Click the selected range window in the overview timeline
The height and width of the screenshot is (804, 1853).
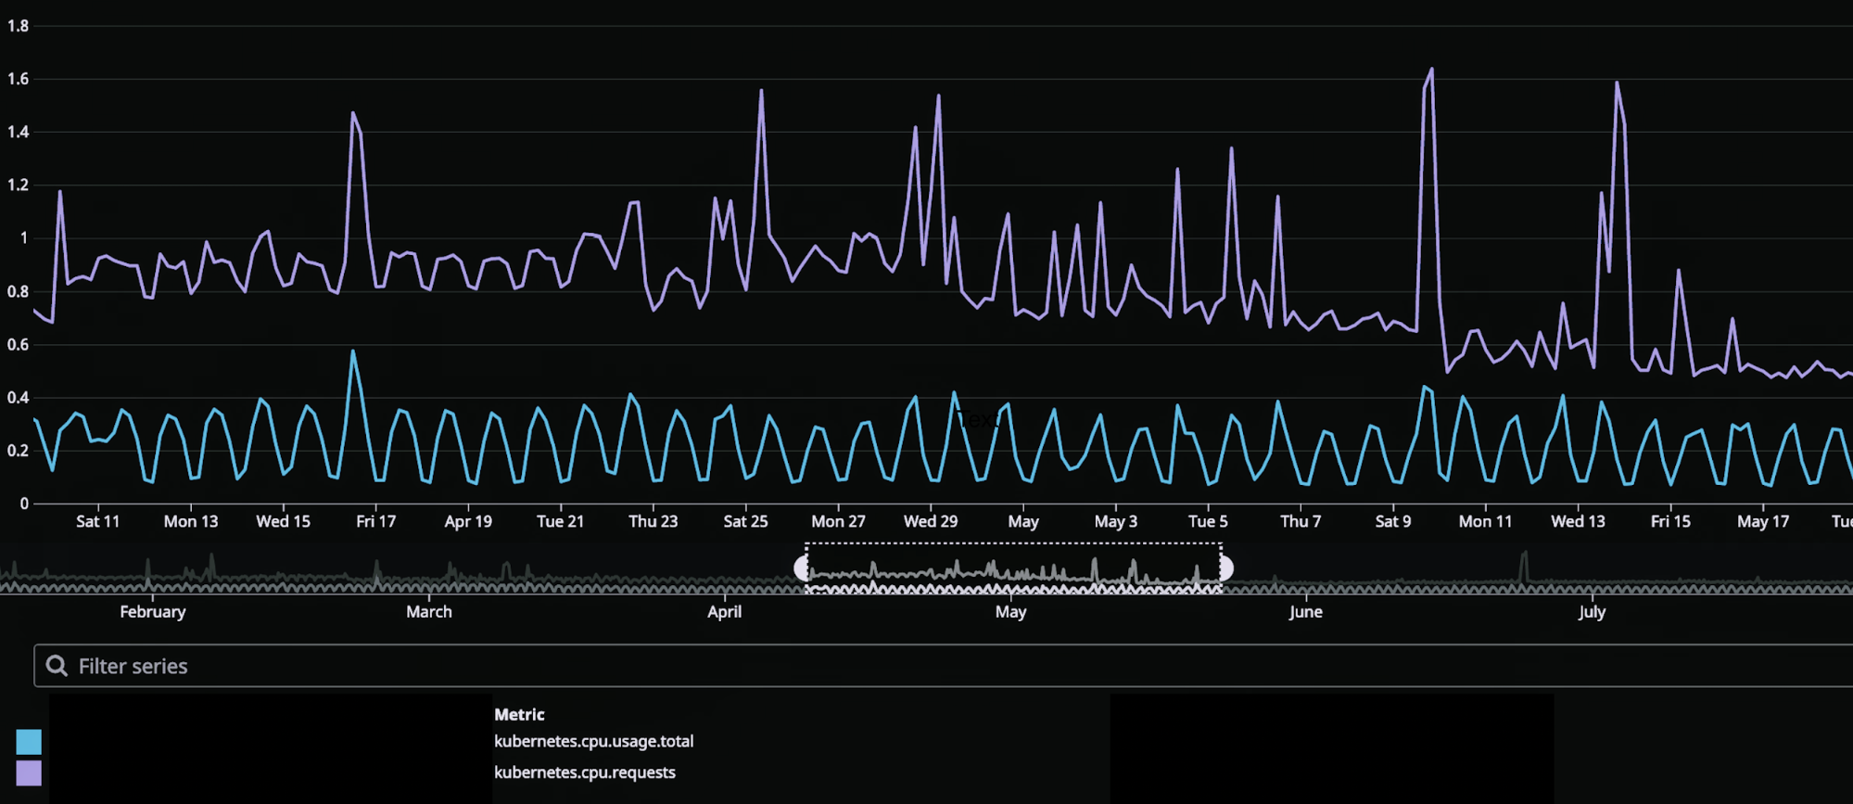pos(1014,568)
